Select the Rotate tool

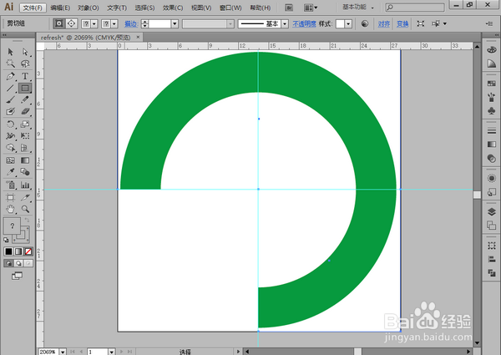click(11, 124)
